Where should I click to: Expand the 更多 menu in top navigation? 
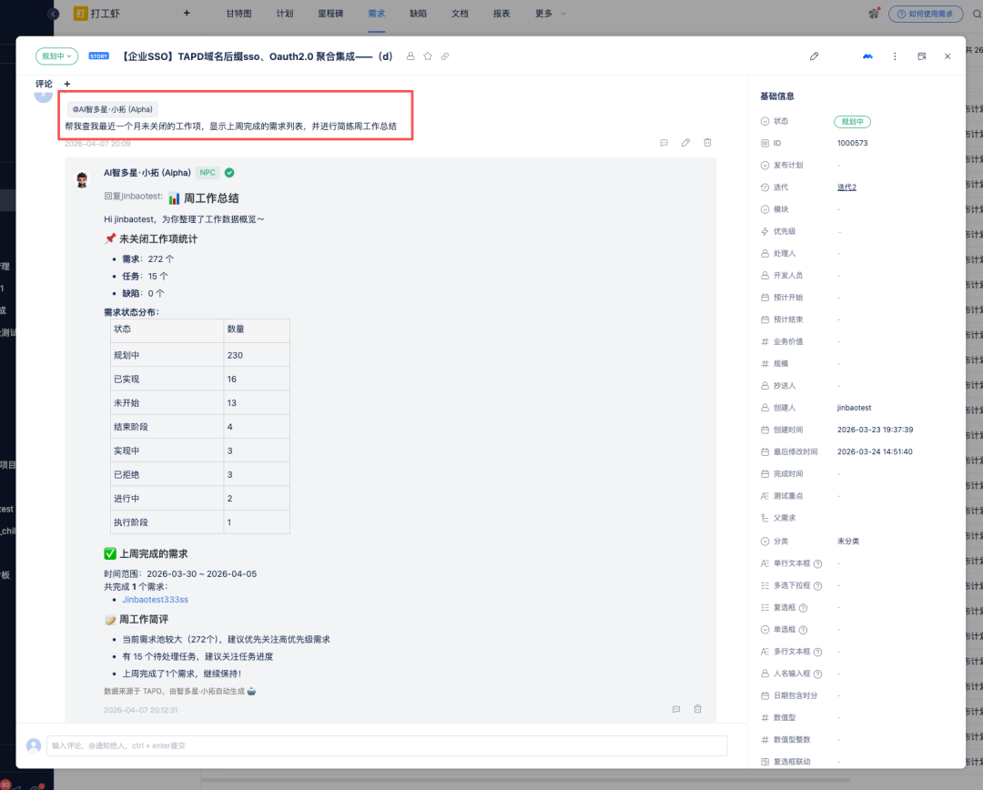click(551, 13)
